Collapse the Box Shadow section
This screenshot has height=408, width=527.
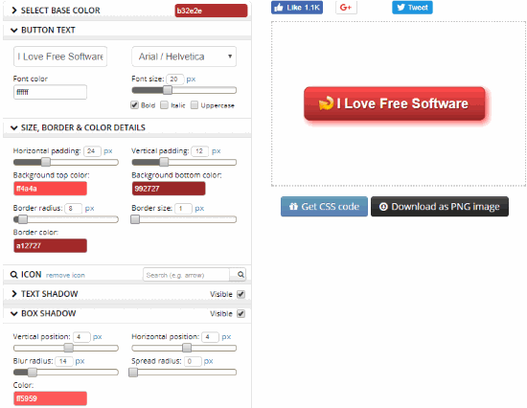pyautogui.click(x=13, y=313)
